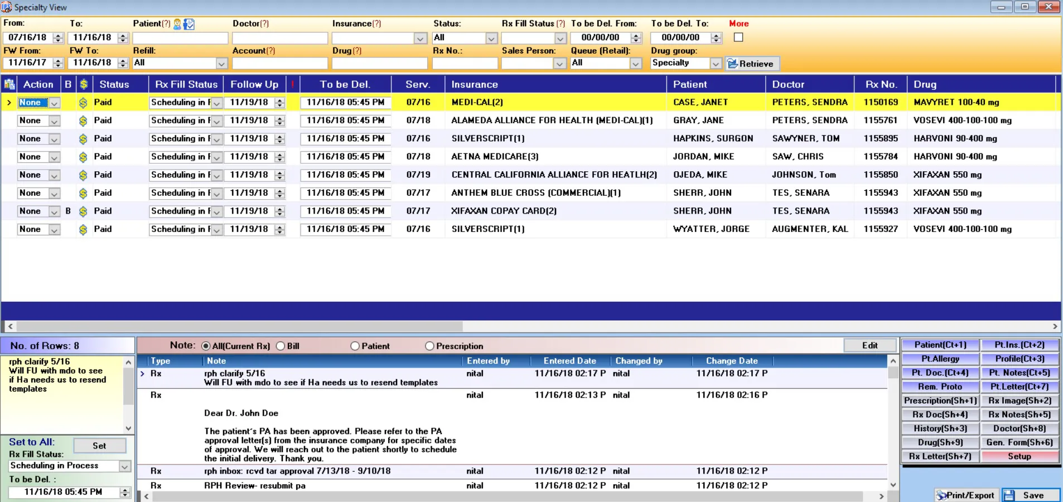Viewport: 1063px width, 502px height.
Task: Click the red exclamation column header icon
Action: (x=292, y=85)
